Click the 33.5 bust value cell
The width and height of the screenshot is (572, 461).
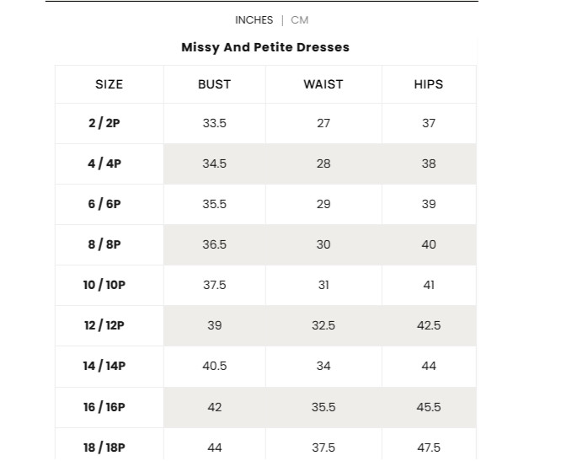click(x=215, y=123)
